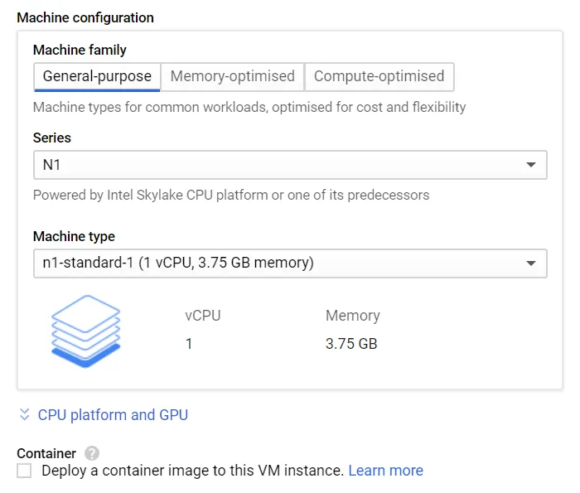580x493 pixels.
Task: Click the double chevron beside CPU platform
Action: (24, 414)
